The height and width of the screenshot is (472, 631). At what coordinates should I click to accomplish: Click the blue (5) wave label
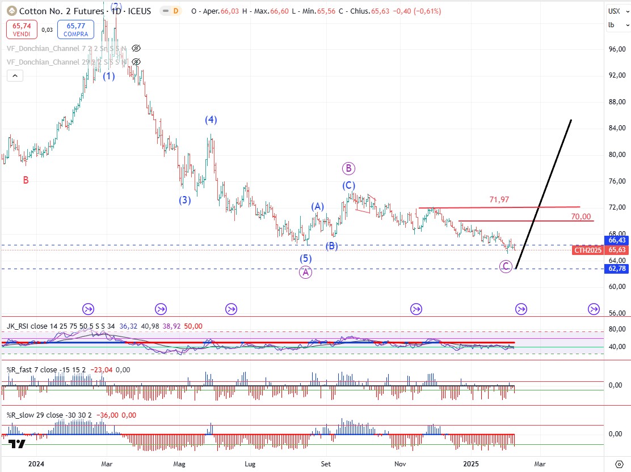(305, 258)
